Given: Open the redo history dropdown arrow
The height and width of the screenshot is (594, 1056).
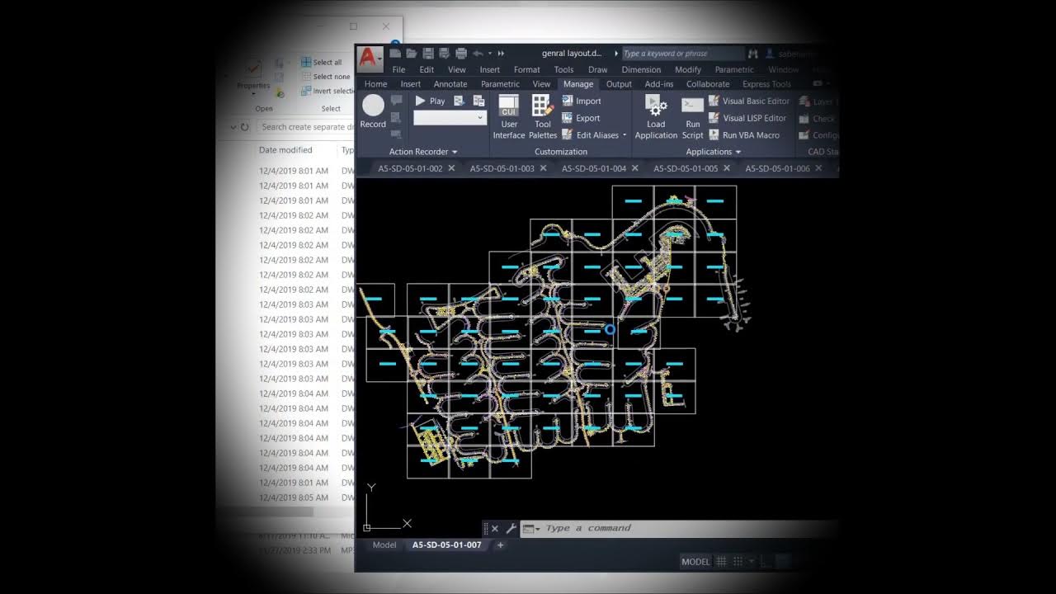Looking at the screenshot, I should (489, 53).
